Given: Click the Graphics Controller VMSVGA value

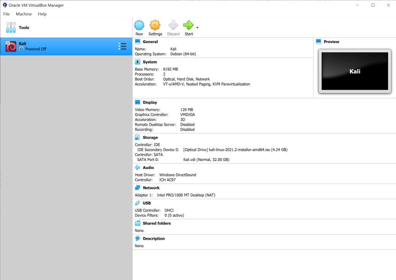Looking at the screenshot, I should pos(188,114).
